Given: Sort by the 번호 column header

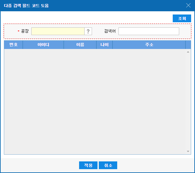Looking at the screenshot, I should [x=14, y=44].
